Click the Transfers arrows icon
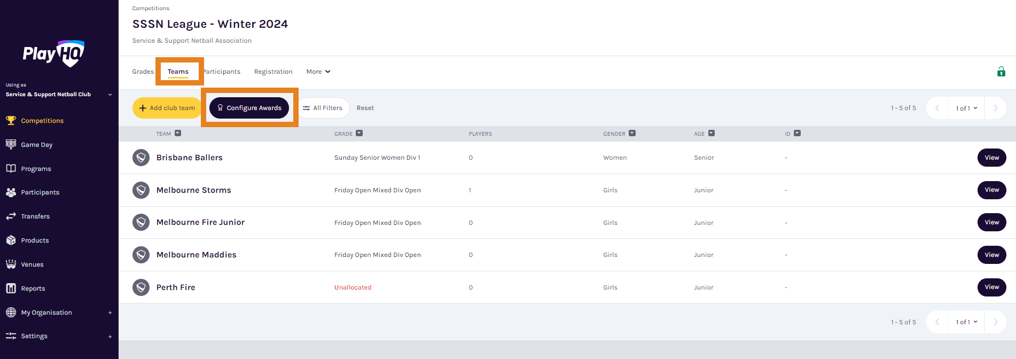 click(x=11, y=216)
